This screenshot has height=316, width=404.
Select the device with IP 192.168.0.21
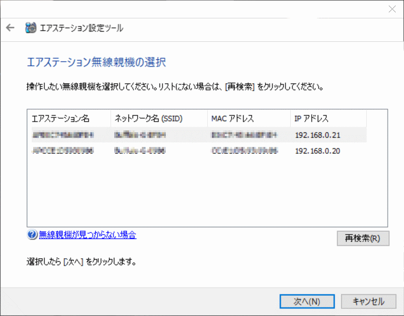(317, 135)
